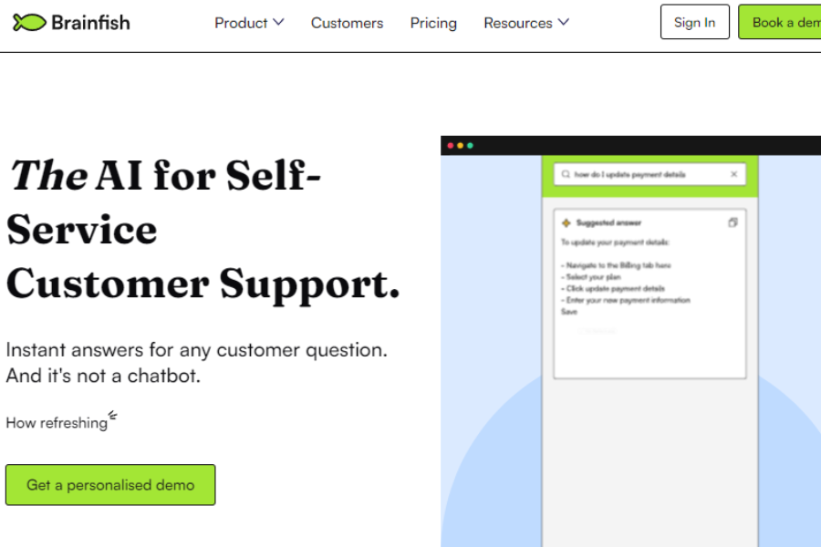Click the Billing tab 'here' link in answer
The width and height of the screenshot is (821, 547).
click(665, 265)
